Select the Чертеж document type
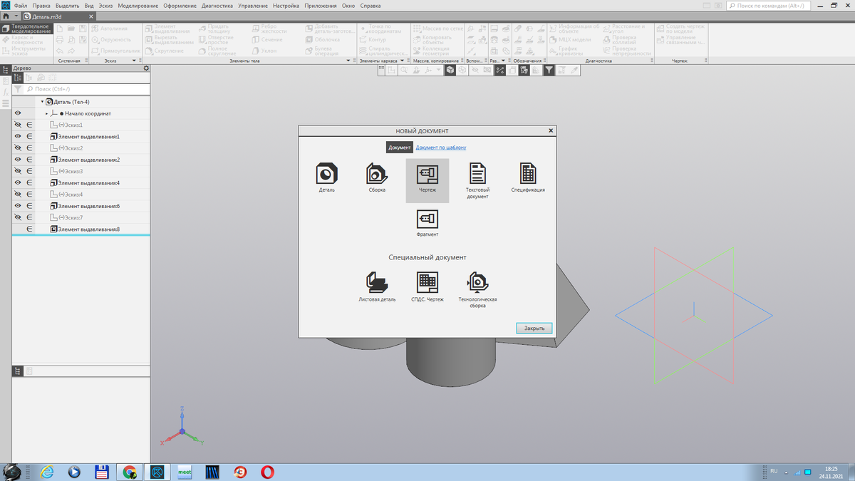Screen dimensions: 855x481 pyautogui.click(x=427, y=180)
